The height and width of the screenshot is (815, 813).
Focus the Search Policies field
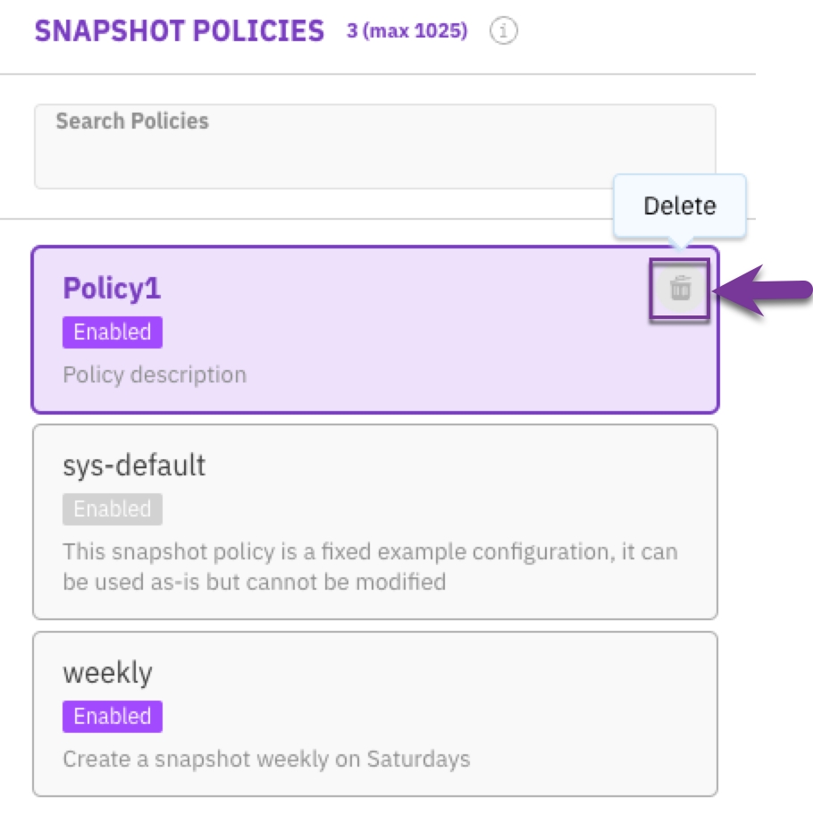375,147
